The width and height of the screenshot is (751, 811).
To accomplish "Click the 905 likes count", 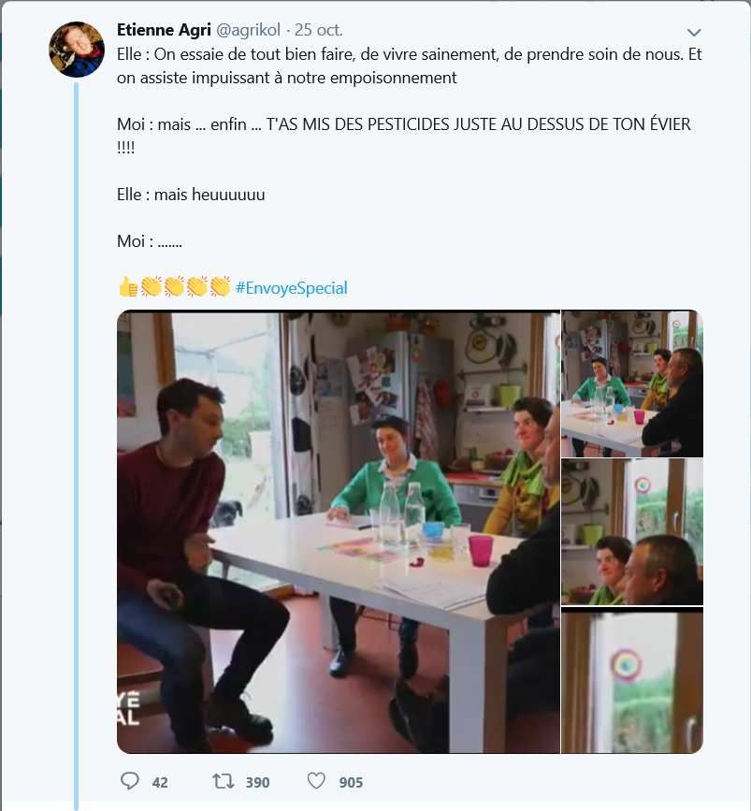I will tap(351, 782).
